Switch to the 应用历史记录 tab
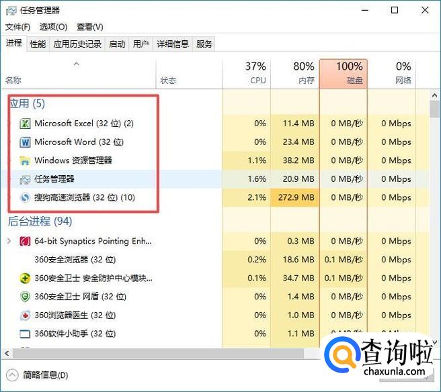The width and height of the screenshot is (441, 392). 77,44
